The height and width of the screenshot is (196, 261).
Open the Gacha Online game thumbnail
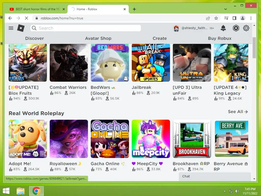[x=110, y=139]
